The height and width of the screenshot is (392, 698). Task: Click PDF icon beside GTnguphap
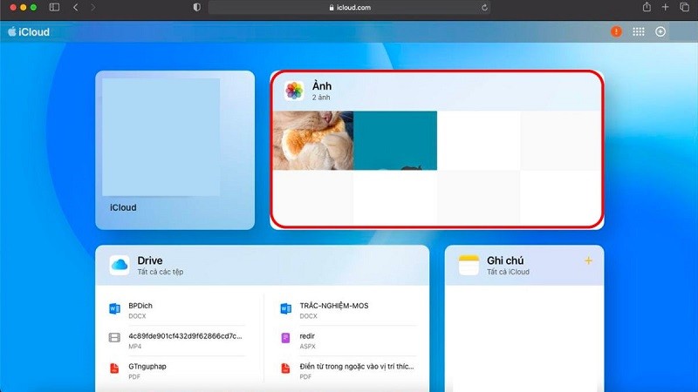coord(114,368)
